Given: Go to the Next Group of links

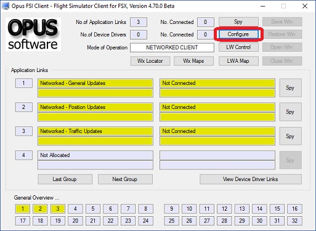Looking at the screenshot, I should 125,179.
